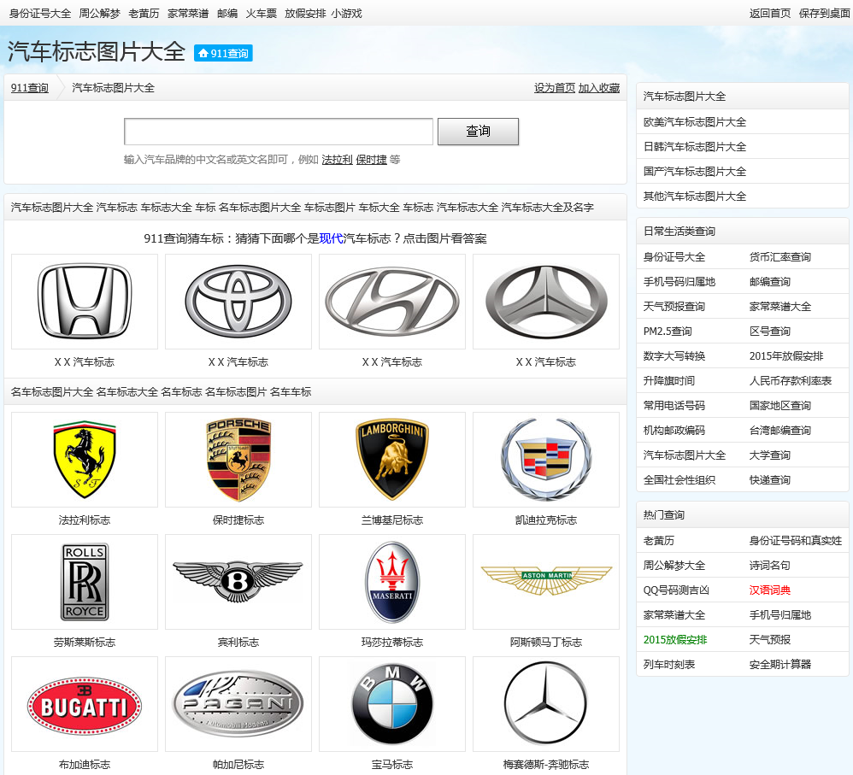
Task: Open the Maserati trident logo image
Action: 392,582
